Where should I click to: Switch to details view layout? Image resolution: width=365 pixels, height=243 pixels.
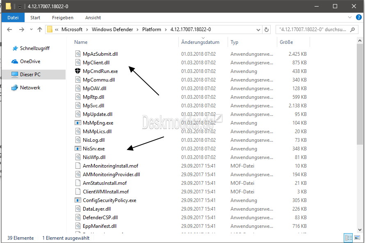(x=349, y=238)
